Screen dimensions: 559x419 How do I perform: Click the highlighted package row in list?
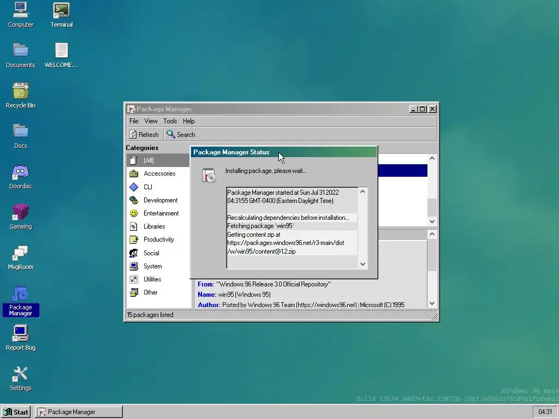[402, 170]
